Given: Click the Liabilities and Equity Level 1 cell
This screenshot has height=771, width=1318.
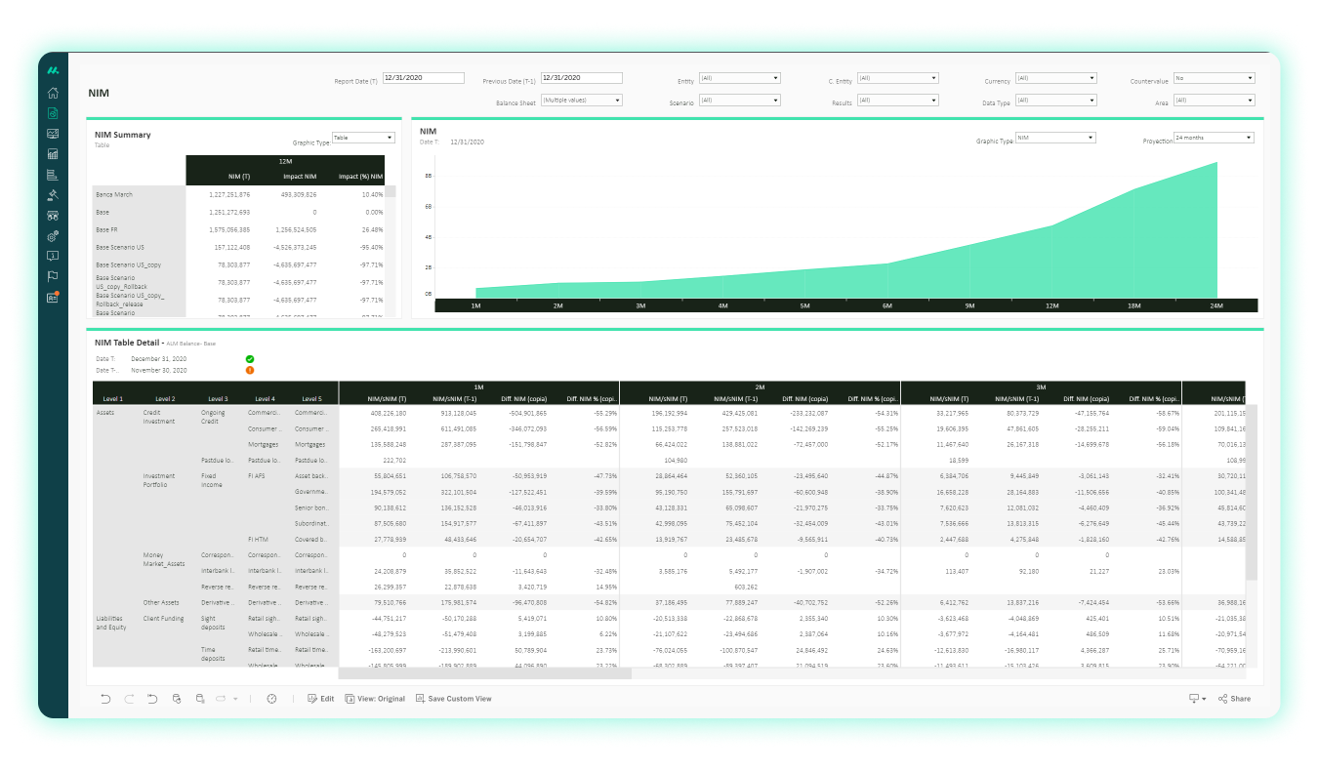Looking at the screenshot, I should (112, 623).
